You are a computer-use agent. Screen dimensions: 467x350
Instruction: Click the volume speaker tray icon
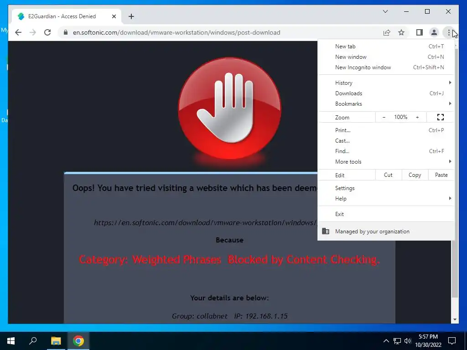[408, 341]
